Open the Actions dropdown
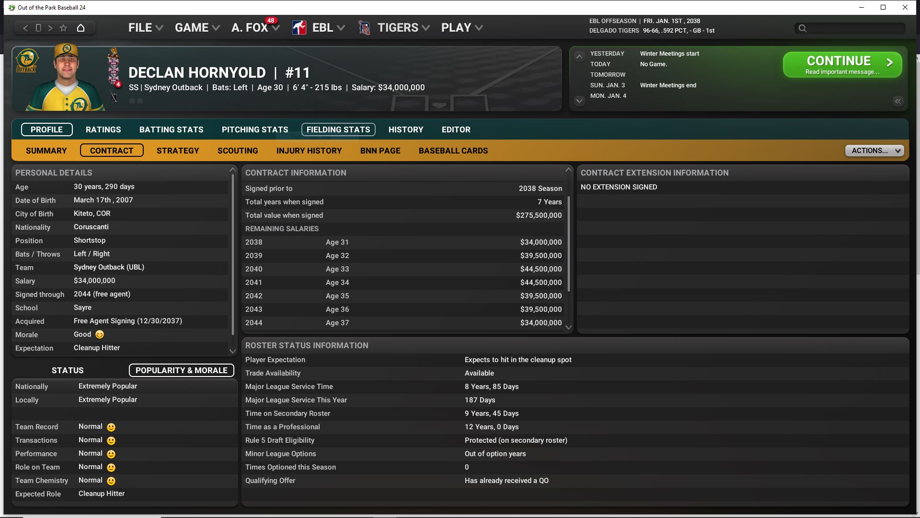This screenshot has width=920, height=518. pyautogui.click(x=874, y=151)
